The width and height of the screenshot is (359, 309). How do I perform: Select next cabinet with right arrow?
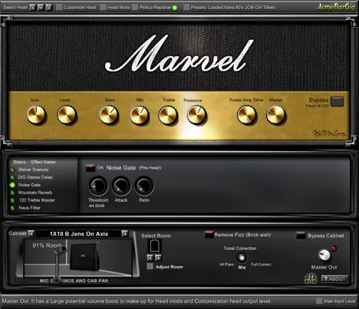[x=124, y=233]
